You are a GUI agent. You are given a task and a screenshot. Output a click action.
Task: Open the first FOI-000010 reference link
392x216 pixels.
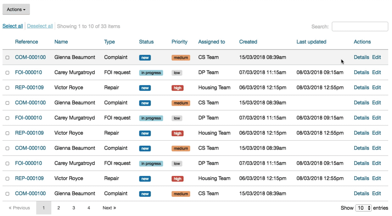29,72
